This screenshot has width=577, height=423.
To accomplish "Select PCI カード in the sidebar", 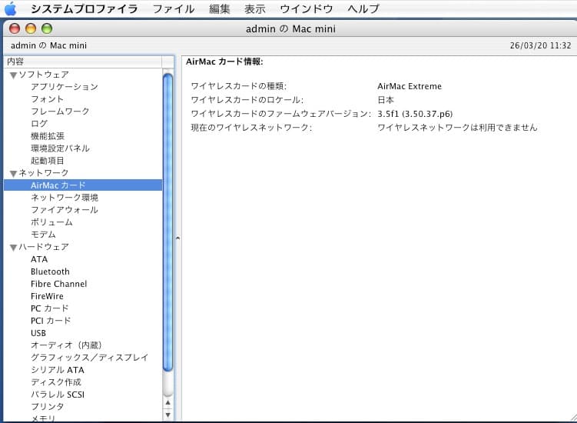I will 51,321.
